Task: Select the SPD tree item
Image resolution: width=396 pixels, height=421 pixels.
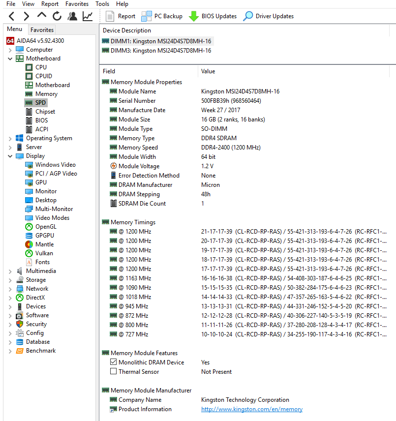Action: click(x=35, y=103)
